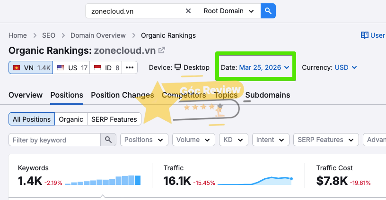Click the Vietnam flag icon
Screen dimensions: 386x200
tap(17, 67)
